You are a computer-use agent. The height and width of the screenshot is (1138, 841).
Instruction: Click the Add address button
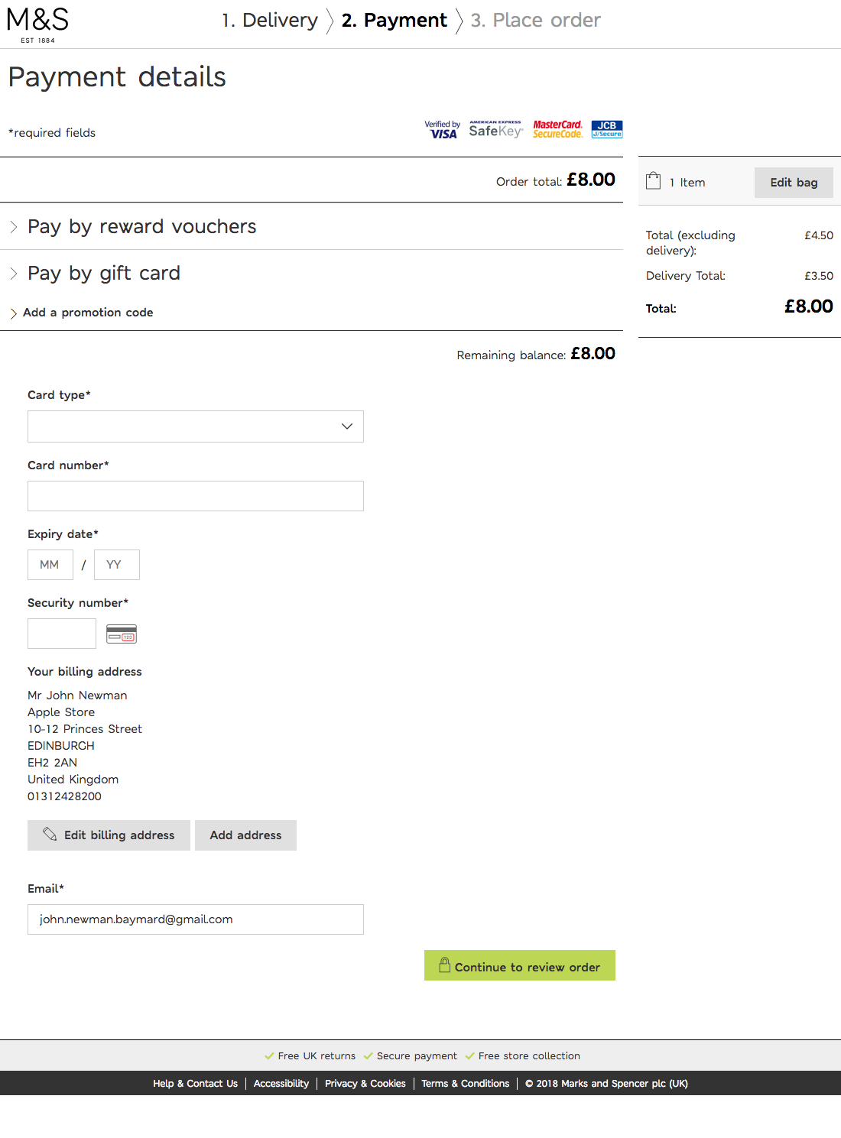tap(245, 835)
